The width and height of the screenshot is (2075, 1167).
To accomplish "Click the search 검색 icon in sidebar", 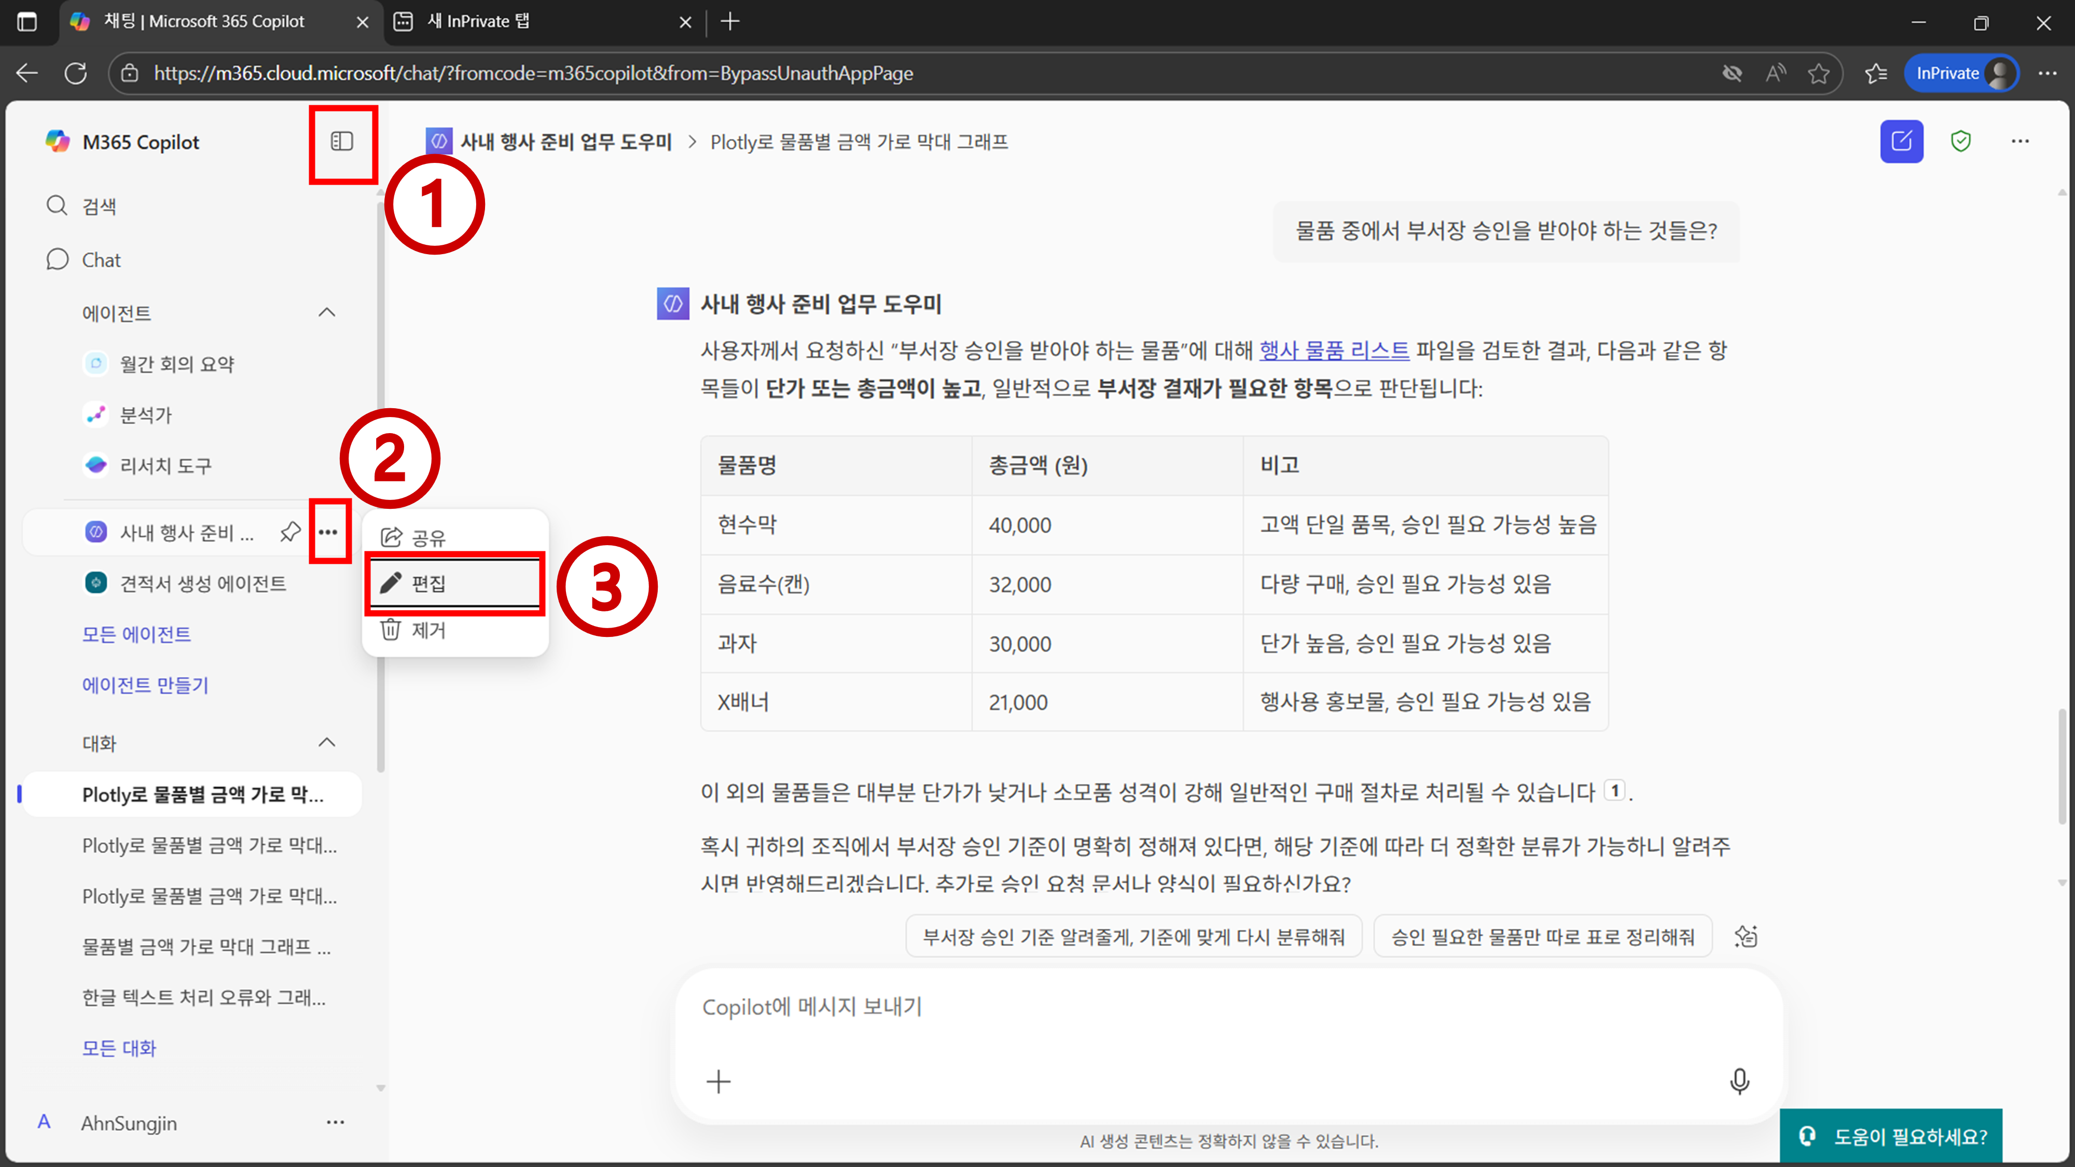I will (x=57, y=206).
